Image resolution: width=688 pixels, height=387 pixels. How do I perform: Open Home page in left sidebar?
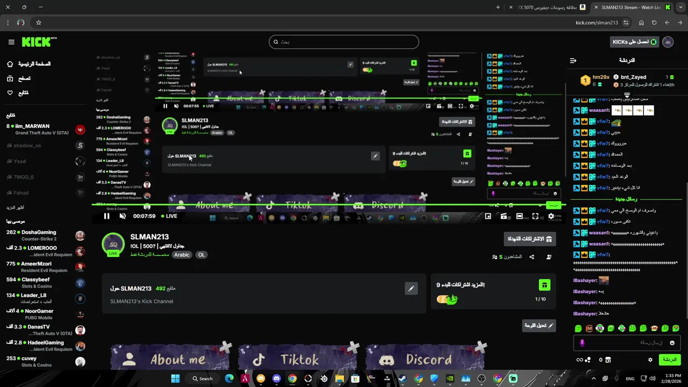[x=29, y=64]
